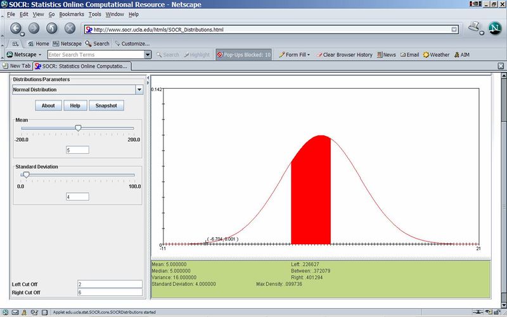Viewport: 507px width, 317px height.
Task: Switch to the New Tab tab
Action: coord(16,66)
